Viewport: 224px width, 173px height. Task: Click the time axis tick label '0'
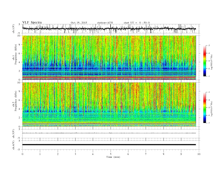click(22, 154)
